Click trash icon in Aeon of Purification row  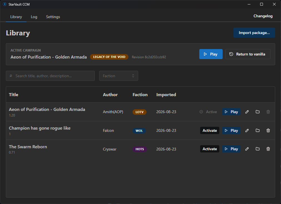268,112
